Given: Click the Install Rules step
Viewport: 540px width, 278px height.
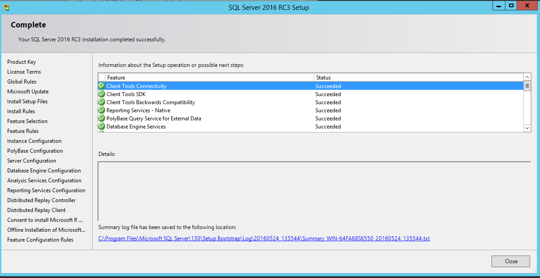Looking at the screenshot, I should coord(21,111).
